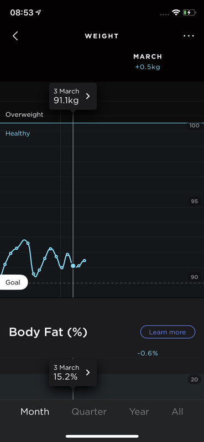Tap the last data point on weight curve
Screen dimensions: 204x442
tap(85, 260)
